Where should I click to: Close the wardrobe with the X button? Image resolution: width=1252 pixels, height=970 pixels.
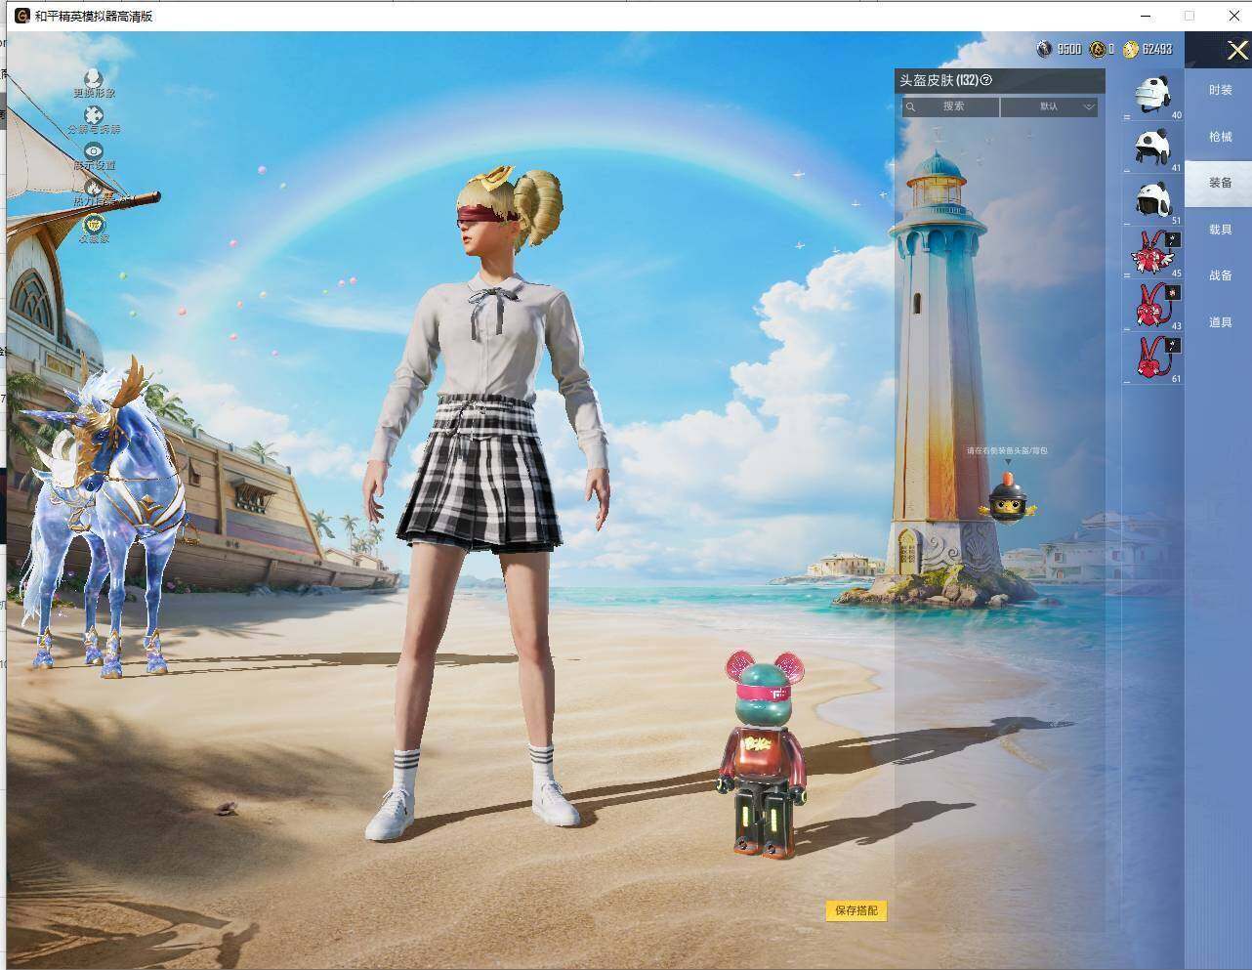(x=1236, y=51)
